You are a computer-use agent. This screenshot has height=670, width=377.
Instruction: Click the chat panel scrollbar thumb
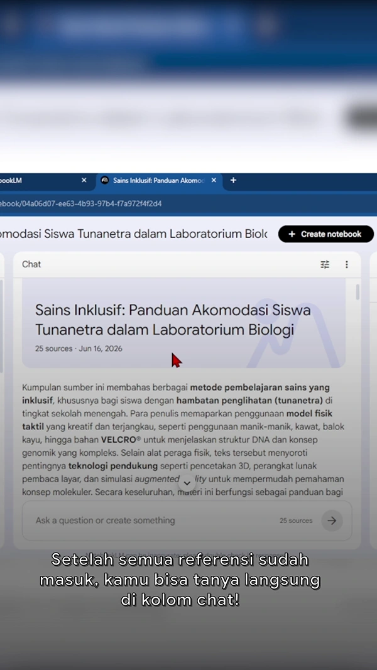tap(358, 292)
